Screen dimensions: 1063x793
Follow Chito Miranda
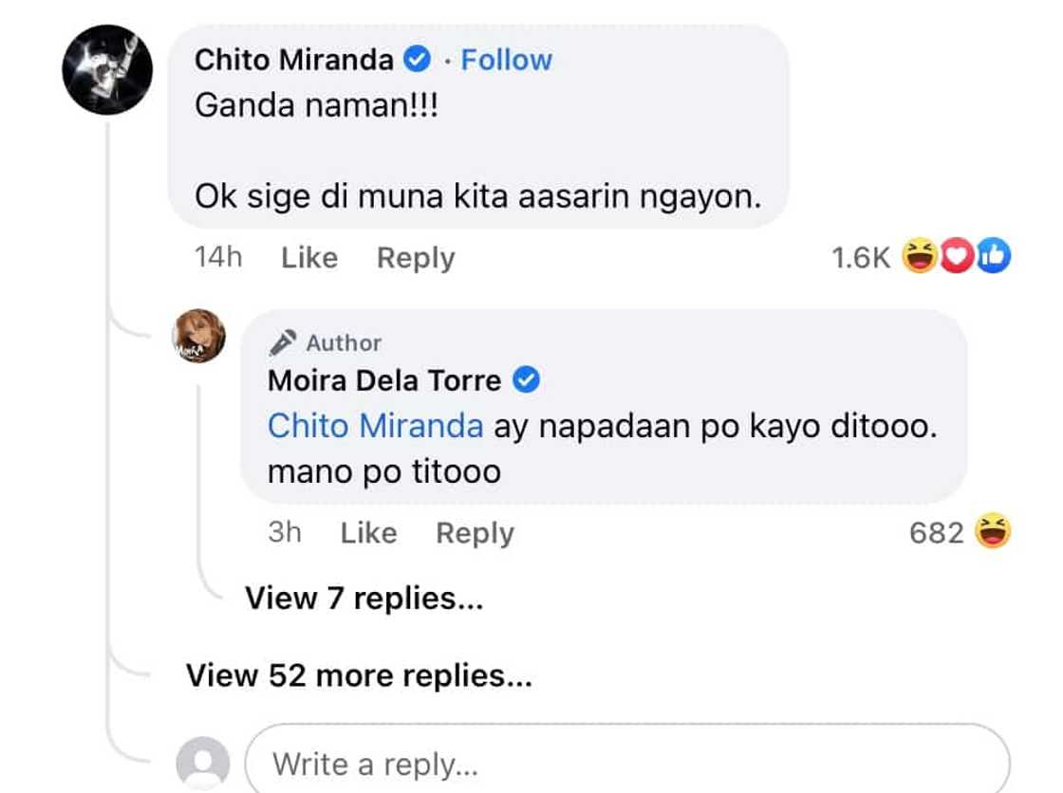coord(506,60)
